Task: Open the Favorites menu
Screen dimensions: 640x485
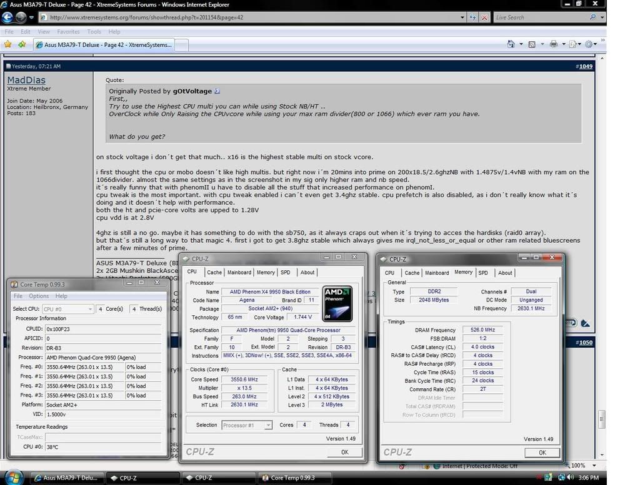Action: [68, 32]
